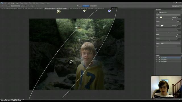Select the middle light source icon above canvas

[84, 11]
